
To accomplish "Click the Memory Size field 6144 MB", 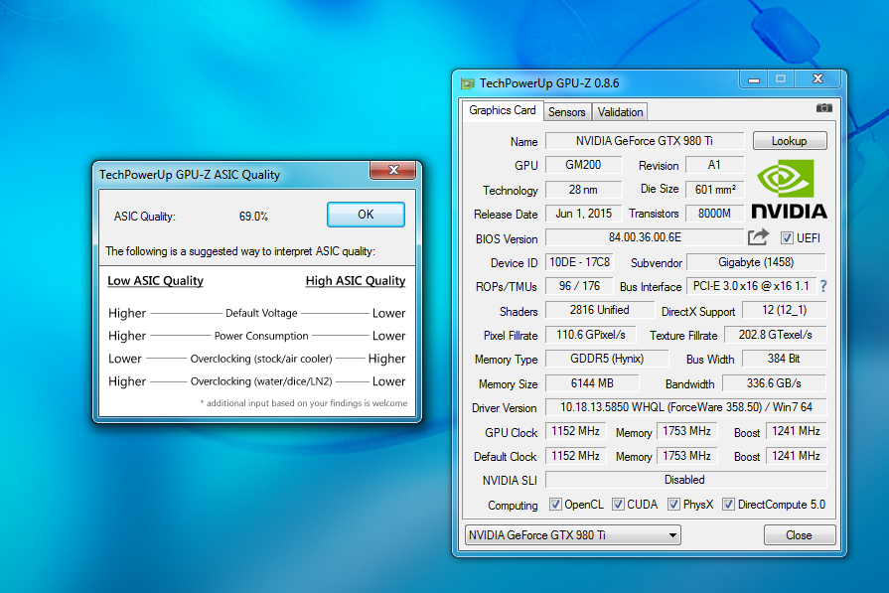I will (592, 383).
